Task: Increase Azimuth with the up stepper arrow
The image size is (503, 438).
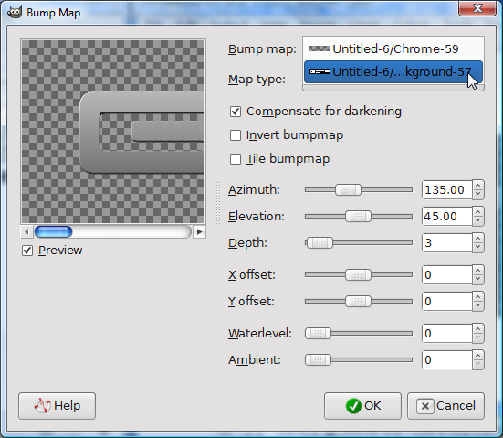Action: [478, 186]
